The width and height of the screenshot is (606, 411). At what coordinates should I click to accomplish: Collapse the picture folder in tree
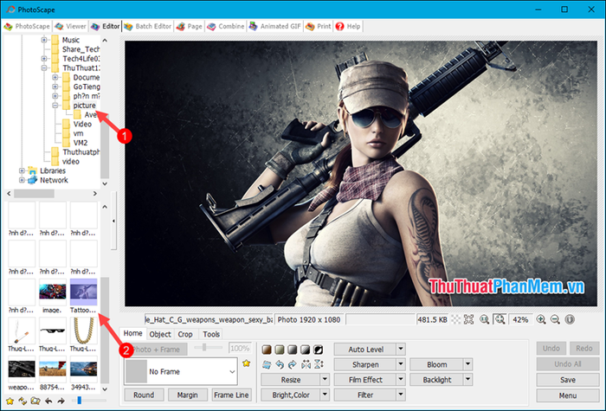coord(55,105)
